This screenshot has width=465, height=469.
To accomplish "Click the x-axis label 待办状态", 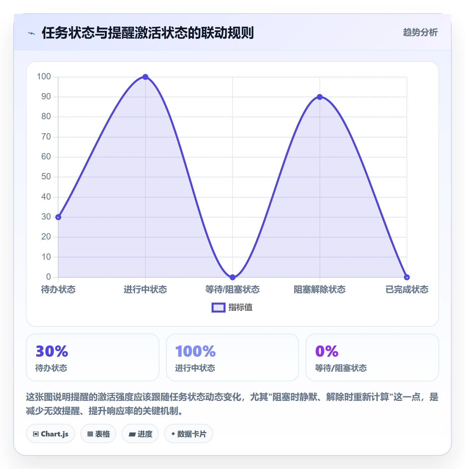I will 58,289.
